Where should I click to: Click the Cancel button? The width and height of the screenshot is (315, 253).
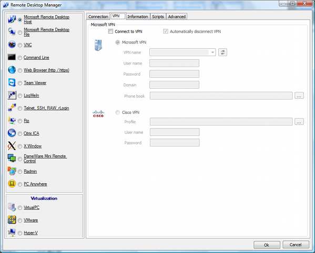click(x=296, y=245)
